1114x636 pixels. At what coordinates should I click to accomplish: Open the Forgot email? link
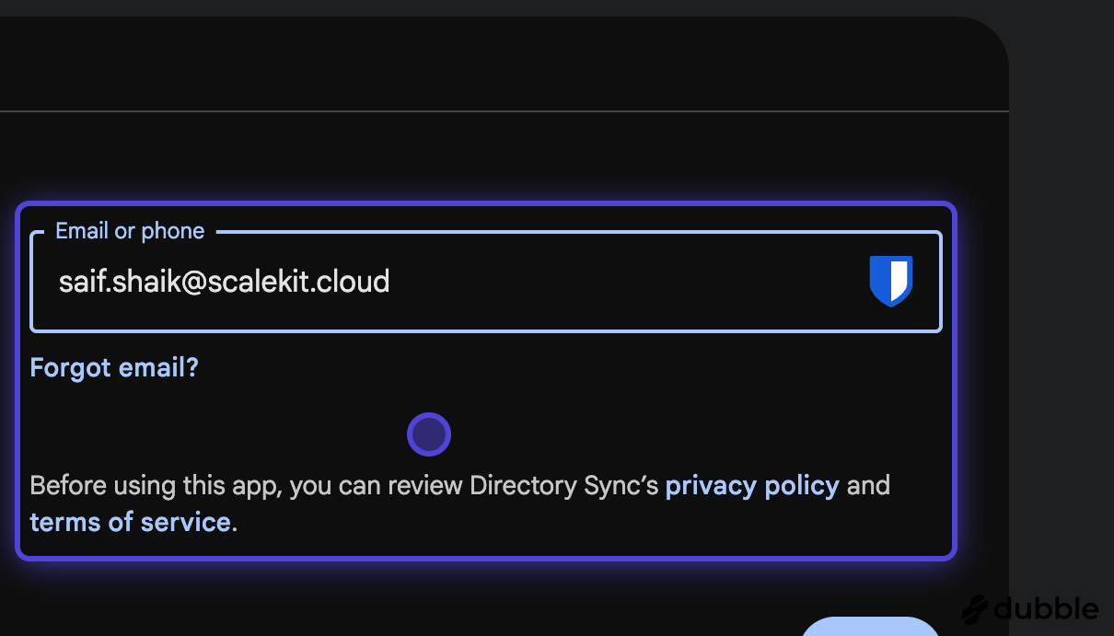pos(114,368)
